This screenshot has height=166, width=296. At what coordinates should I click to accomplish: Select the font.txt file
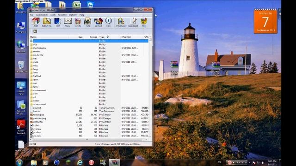[x=89, y=111]
